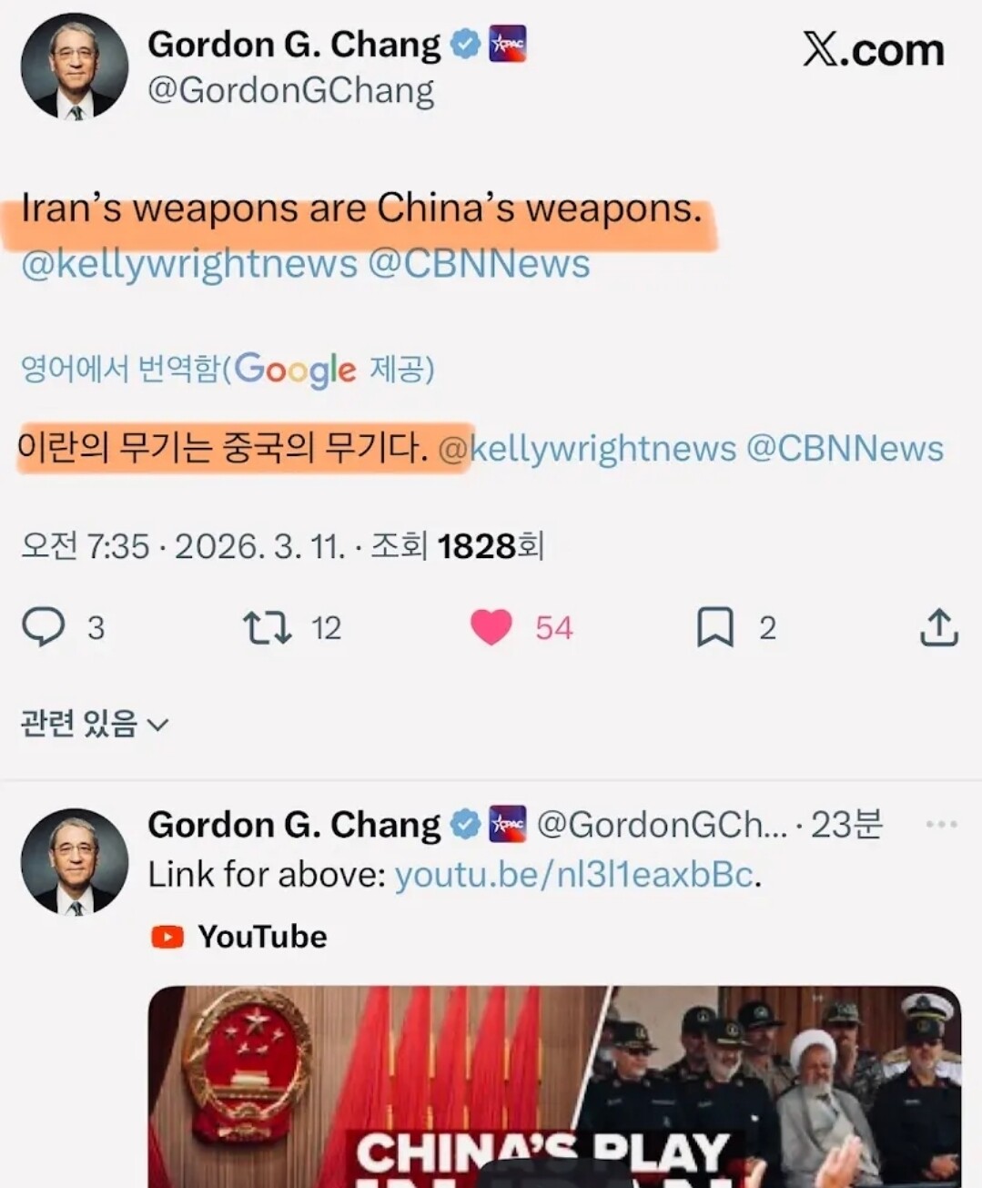Screen dimensions: 982x1188
Task: Open the @GordonGChang handle under name
Action: 291,91
